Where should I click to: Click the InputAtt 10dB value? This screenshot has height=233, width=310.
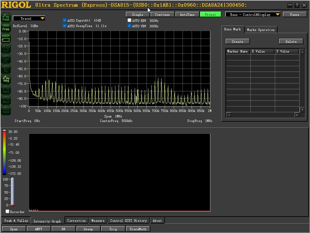(x=97, y=20)
